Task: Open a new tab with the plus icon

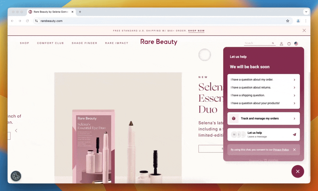Action: (80, 12)
